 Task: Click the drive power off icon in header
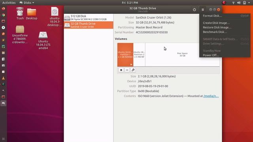(194, 9)
